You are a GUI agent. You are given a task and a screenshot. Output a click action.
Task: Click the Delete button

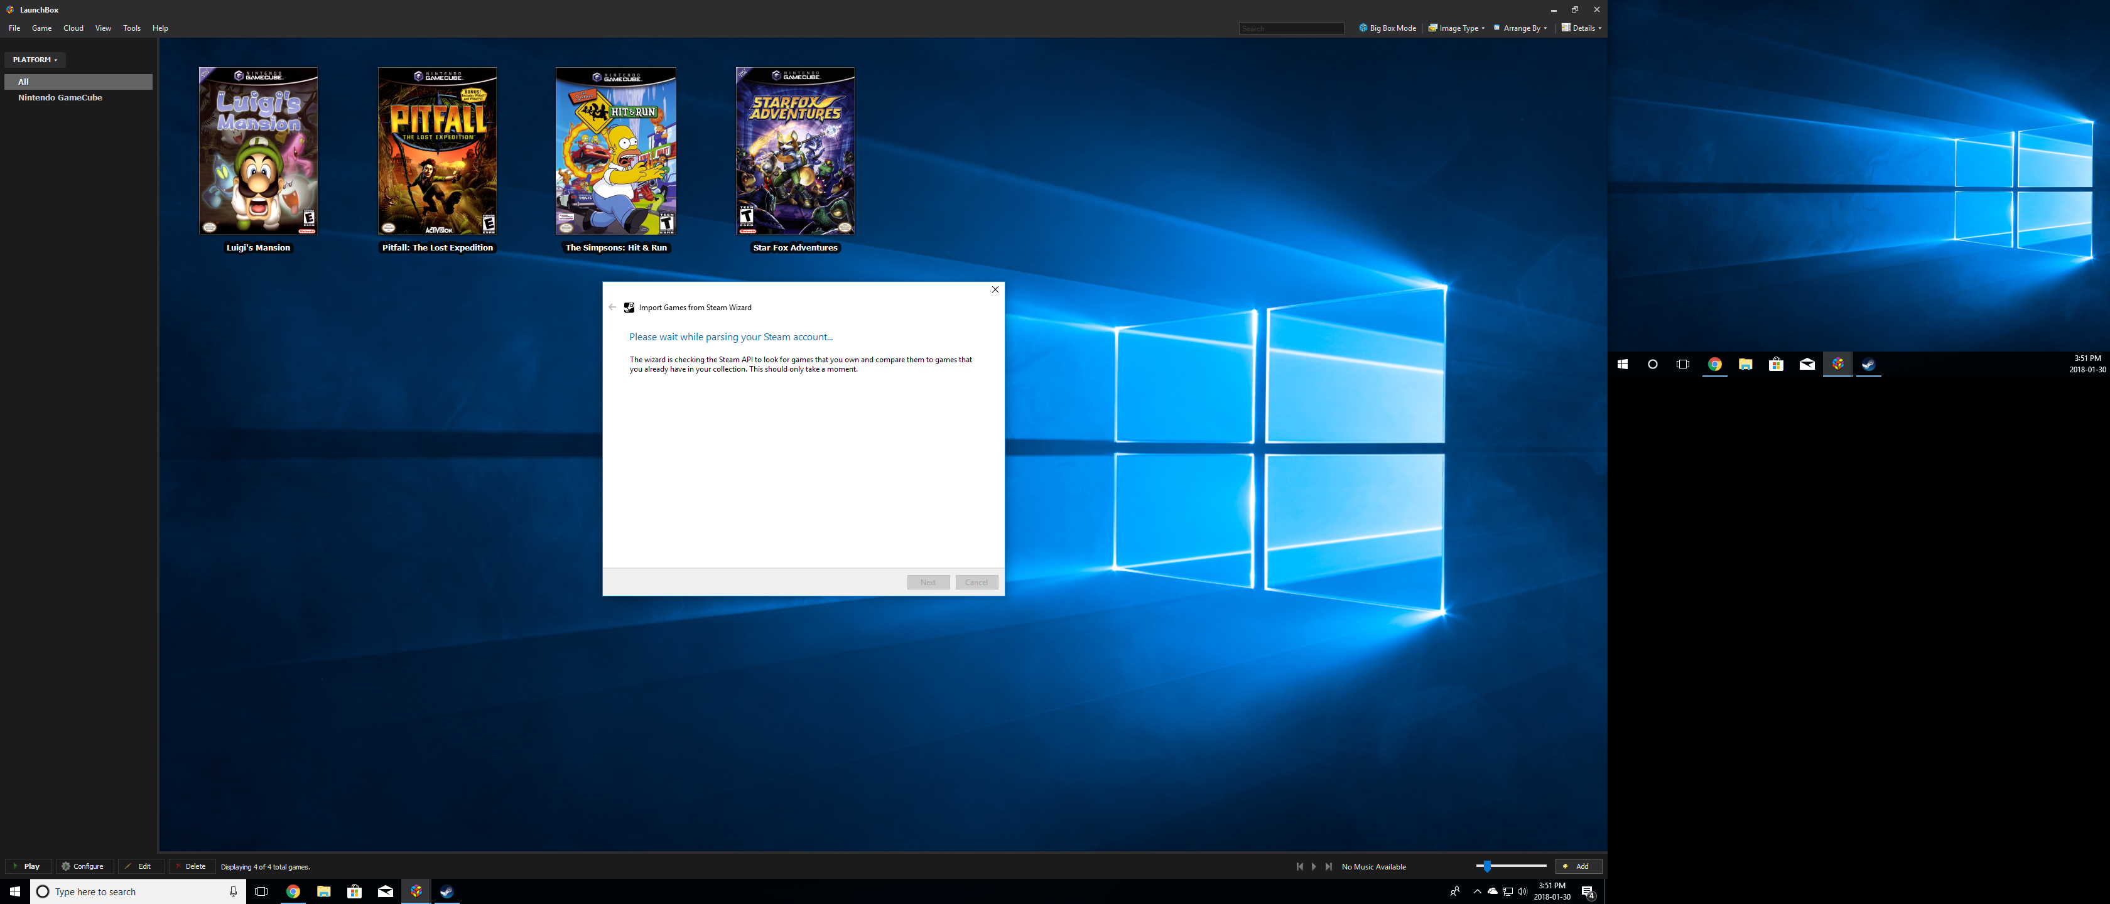pyautogui.click(x=192, y=866)
